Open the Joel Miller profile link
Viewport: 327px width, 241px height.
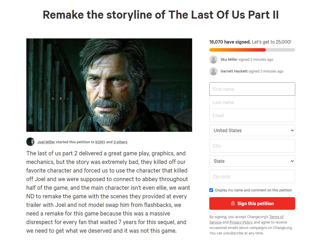point(46,142)
